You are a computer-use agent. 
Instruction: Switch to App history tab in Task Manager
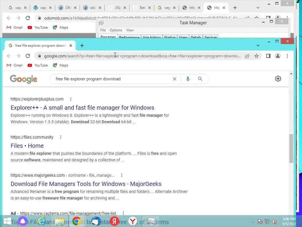[x=152, y=37]
